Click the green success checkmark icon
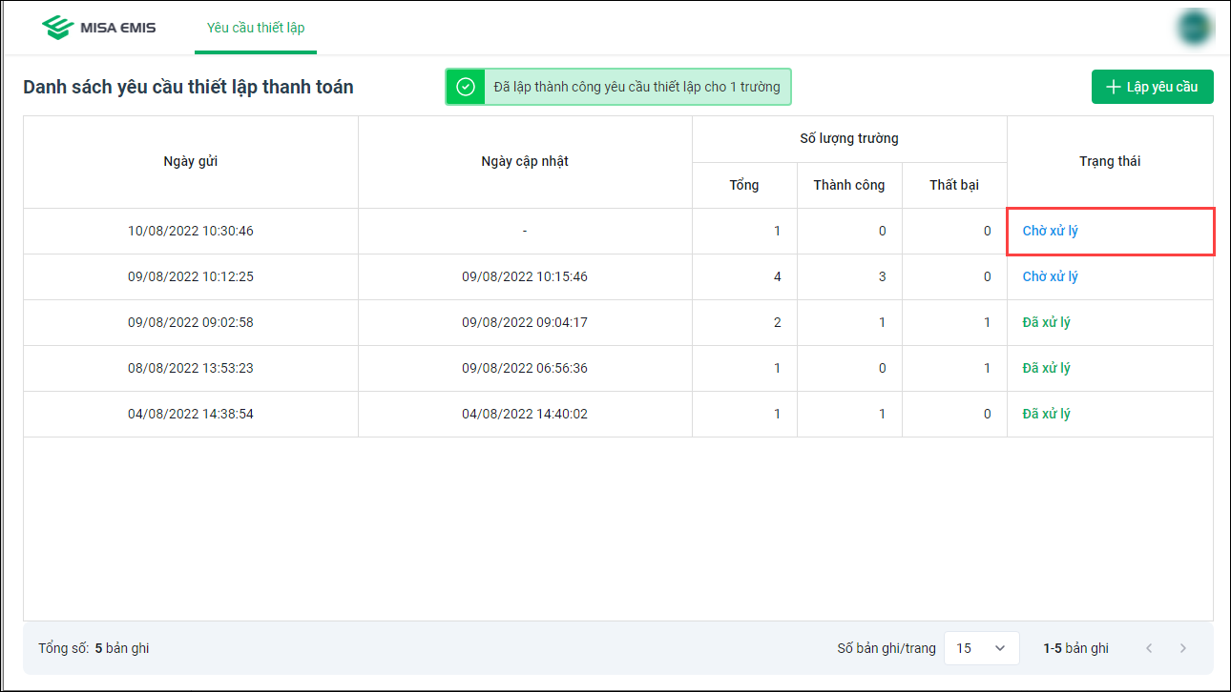 [466, 87]
